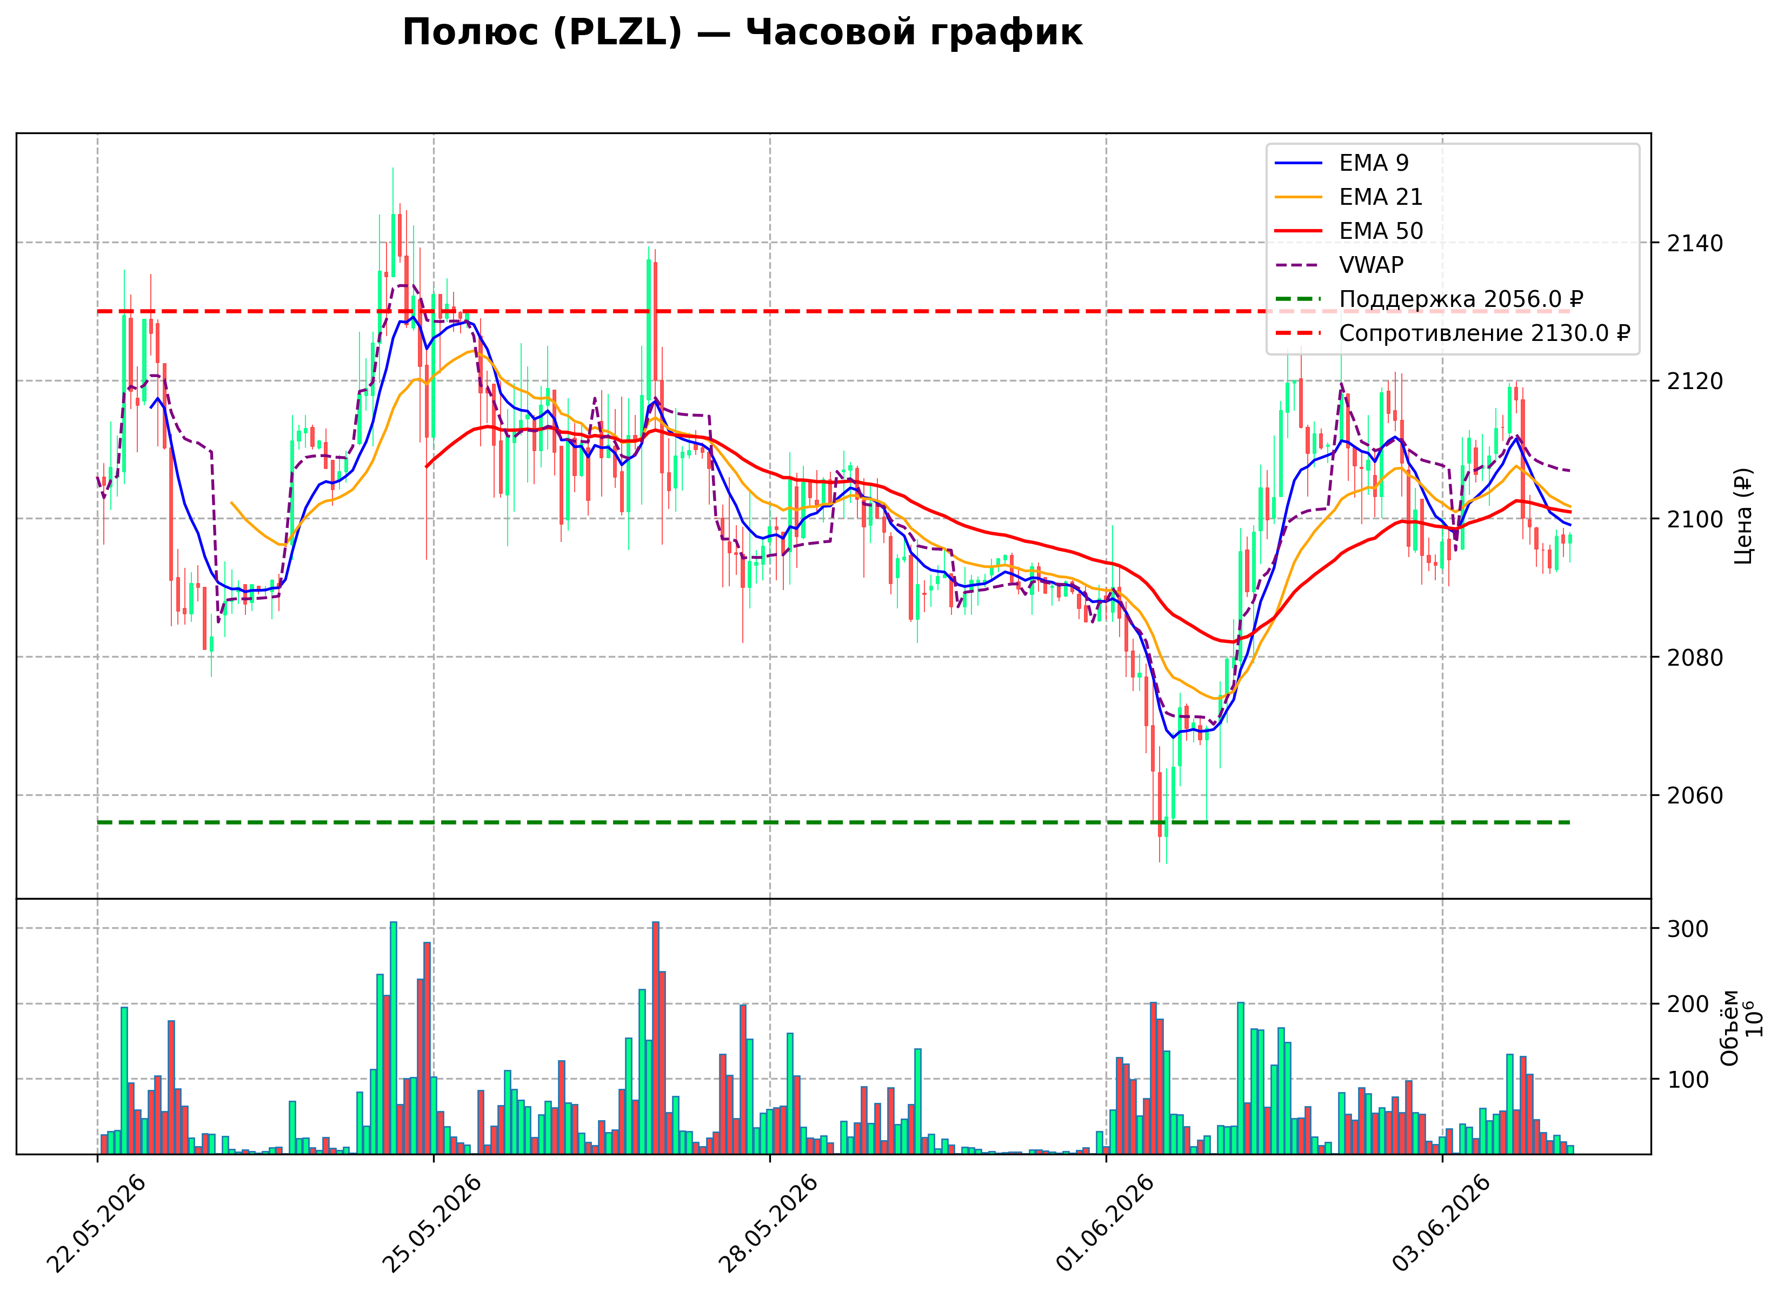This screenshot has width=1784, height=1293.
Task: Click the 2100 price axis label
Action: [1694, 520]
